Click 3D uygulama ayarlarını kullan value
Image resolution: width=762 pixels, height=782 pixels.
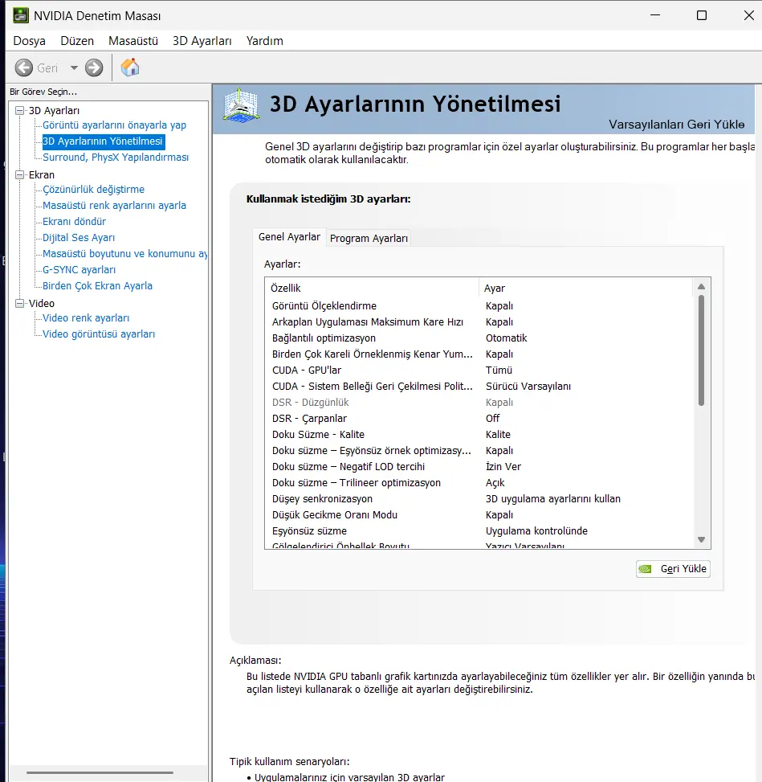553,499
